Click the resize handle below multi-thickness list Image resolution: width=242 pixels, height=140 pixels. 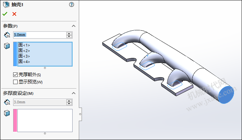click(45, 133)
